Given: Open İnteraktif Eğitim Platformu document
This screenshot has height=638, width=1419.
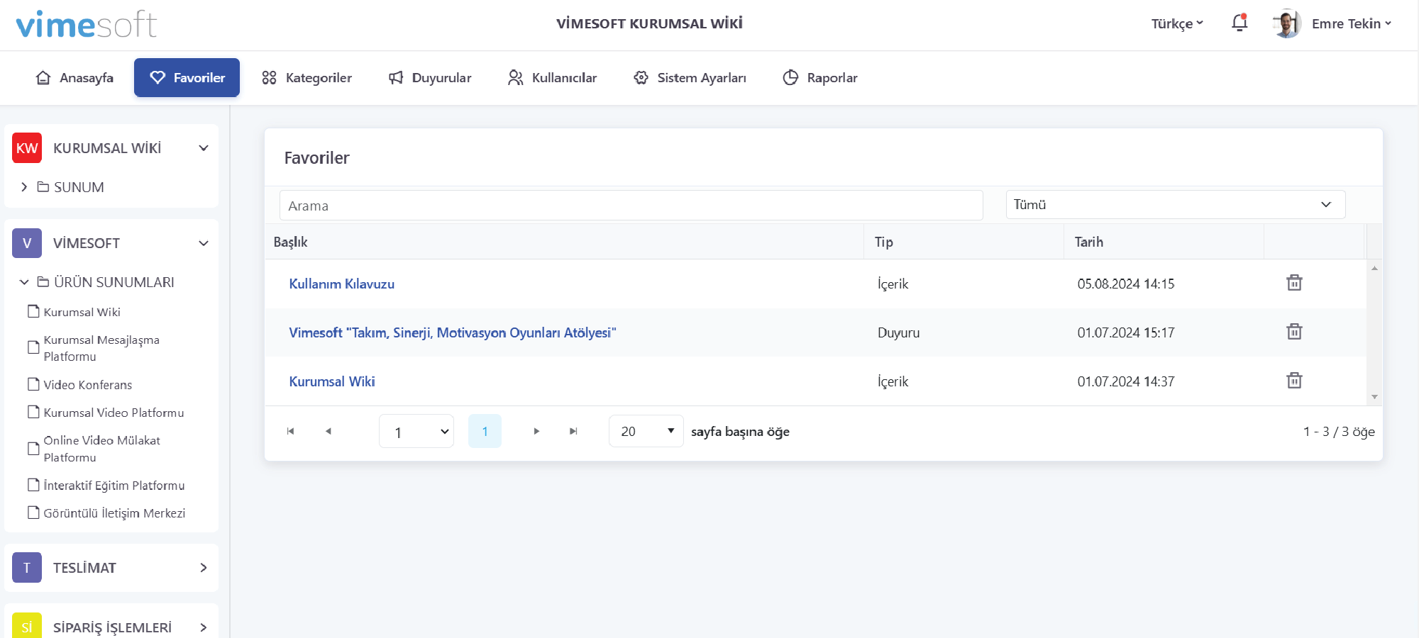Looking at the screenshot, I should (x=106, y=485).
